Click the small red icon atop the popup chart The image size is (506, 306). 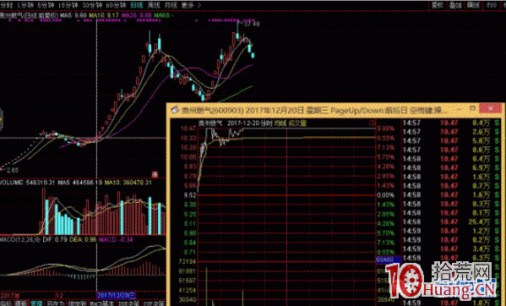point(373,123)
